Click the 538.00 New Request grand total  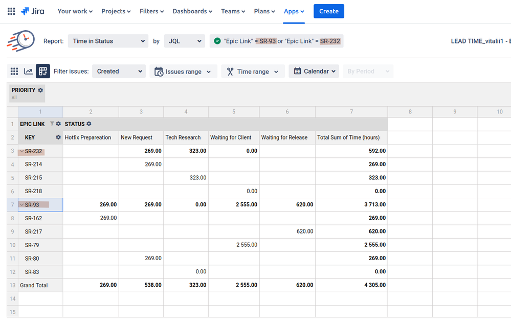(141, 285)
